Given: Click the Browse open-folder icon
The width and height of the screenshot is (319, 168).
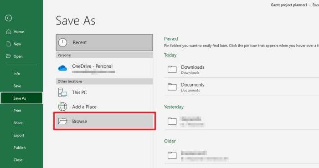Looking at the screenshot, I should (63, 121).
